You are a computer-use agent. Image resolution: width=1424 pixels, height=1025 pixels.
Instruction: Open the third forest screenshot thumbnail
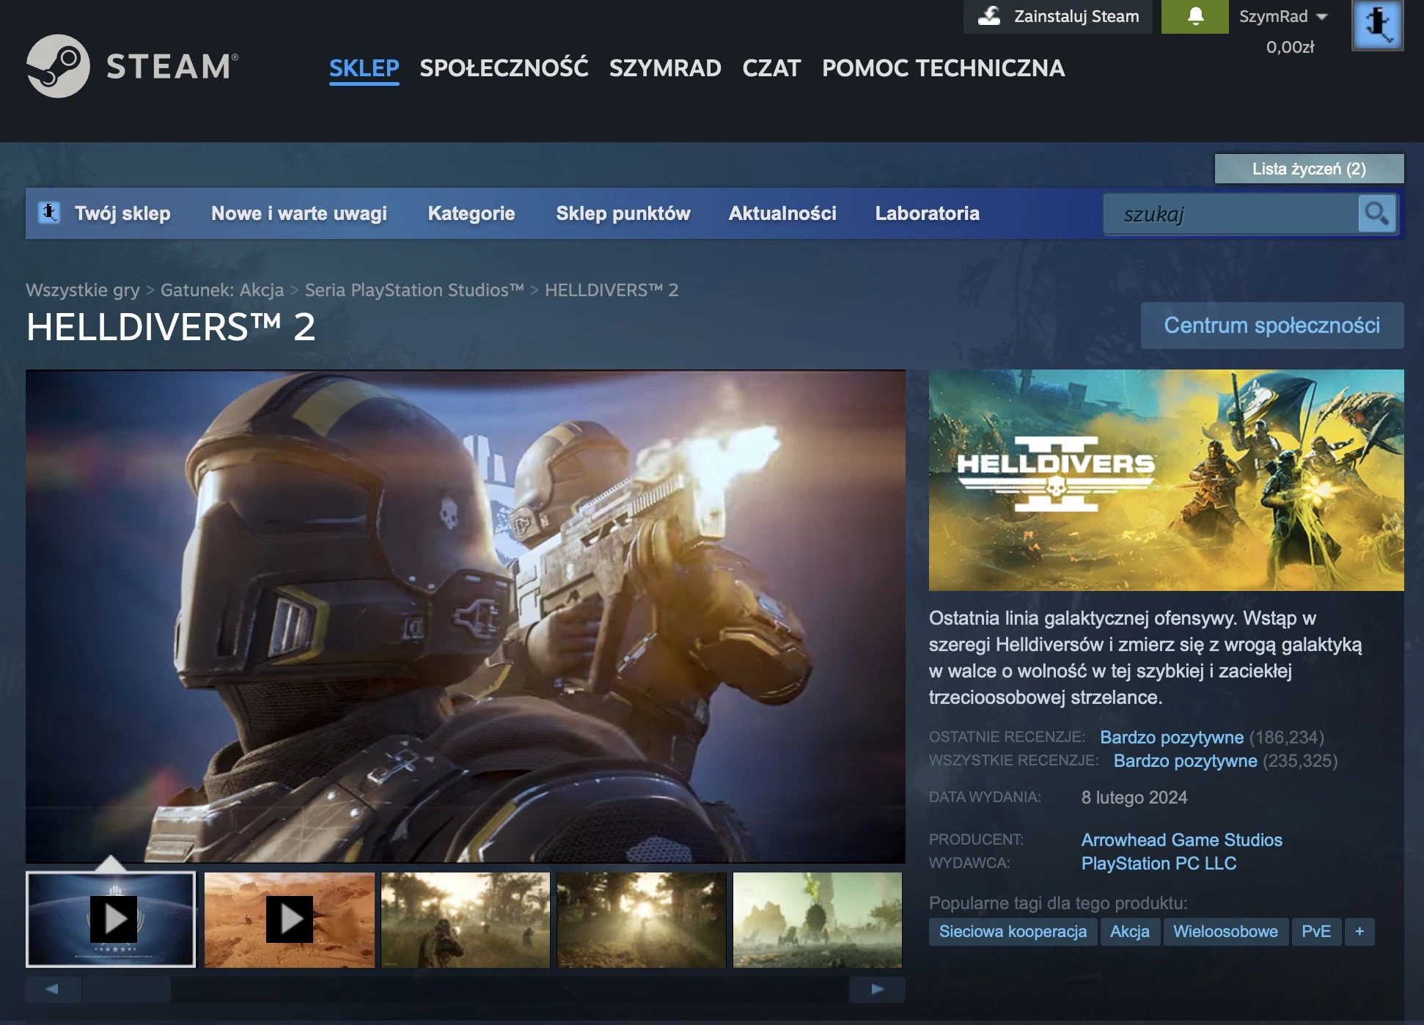466,919
